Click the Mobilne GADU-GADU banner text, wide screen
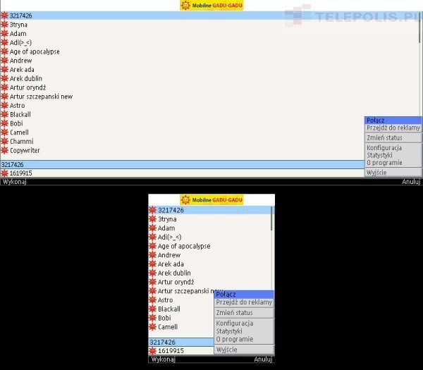 coord(217,6)
